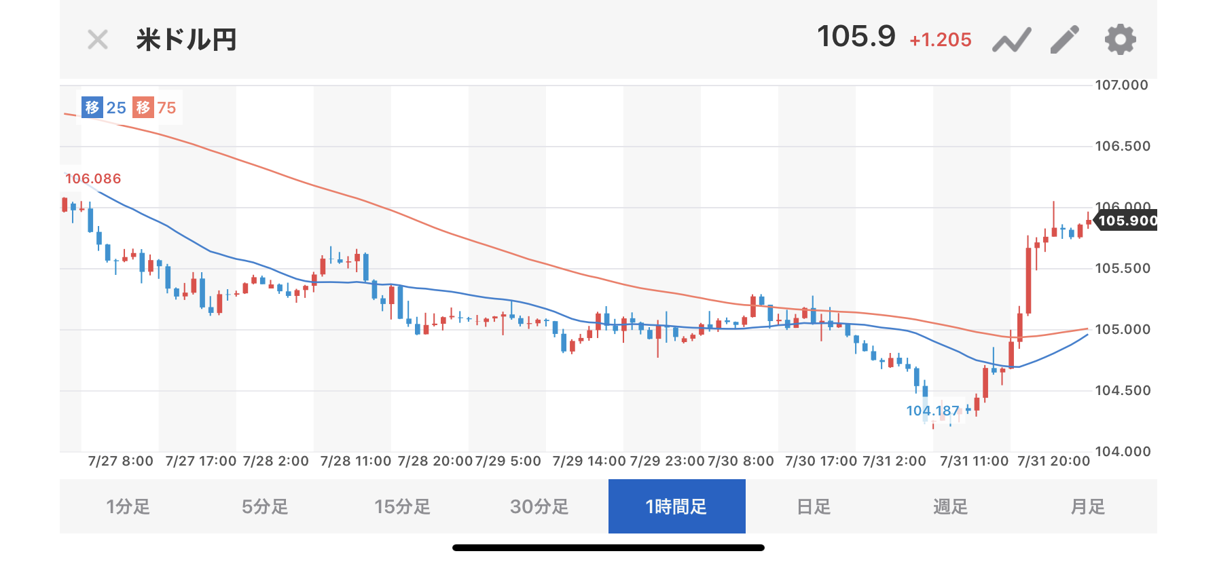Tap the orange 移 75 moving average badge
This screenshot has width=1217, height=562.
155,107
